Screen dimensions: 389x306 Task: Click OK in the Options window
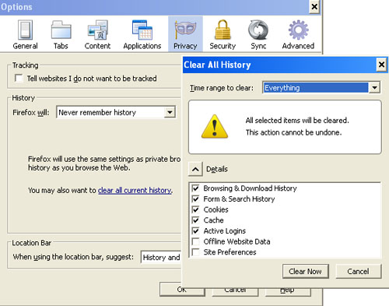(182, 290)
